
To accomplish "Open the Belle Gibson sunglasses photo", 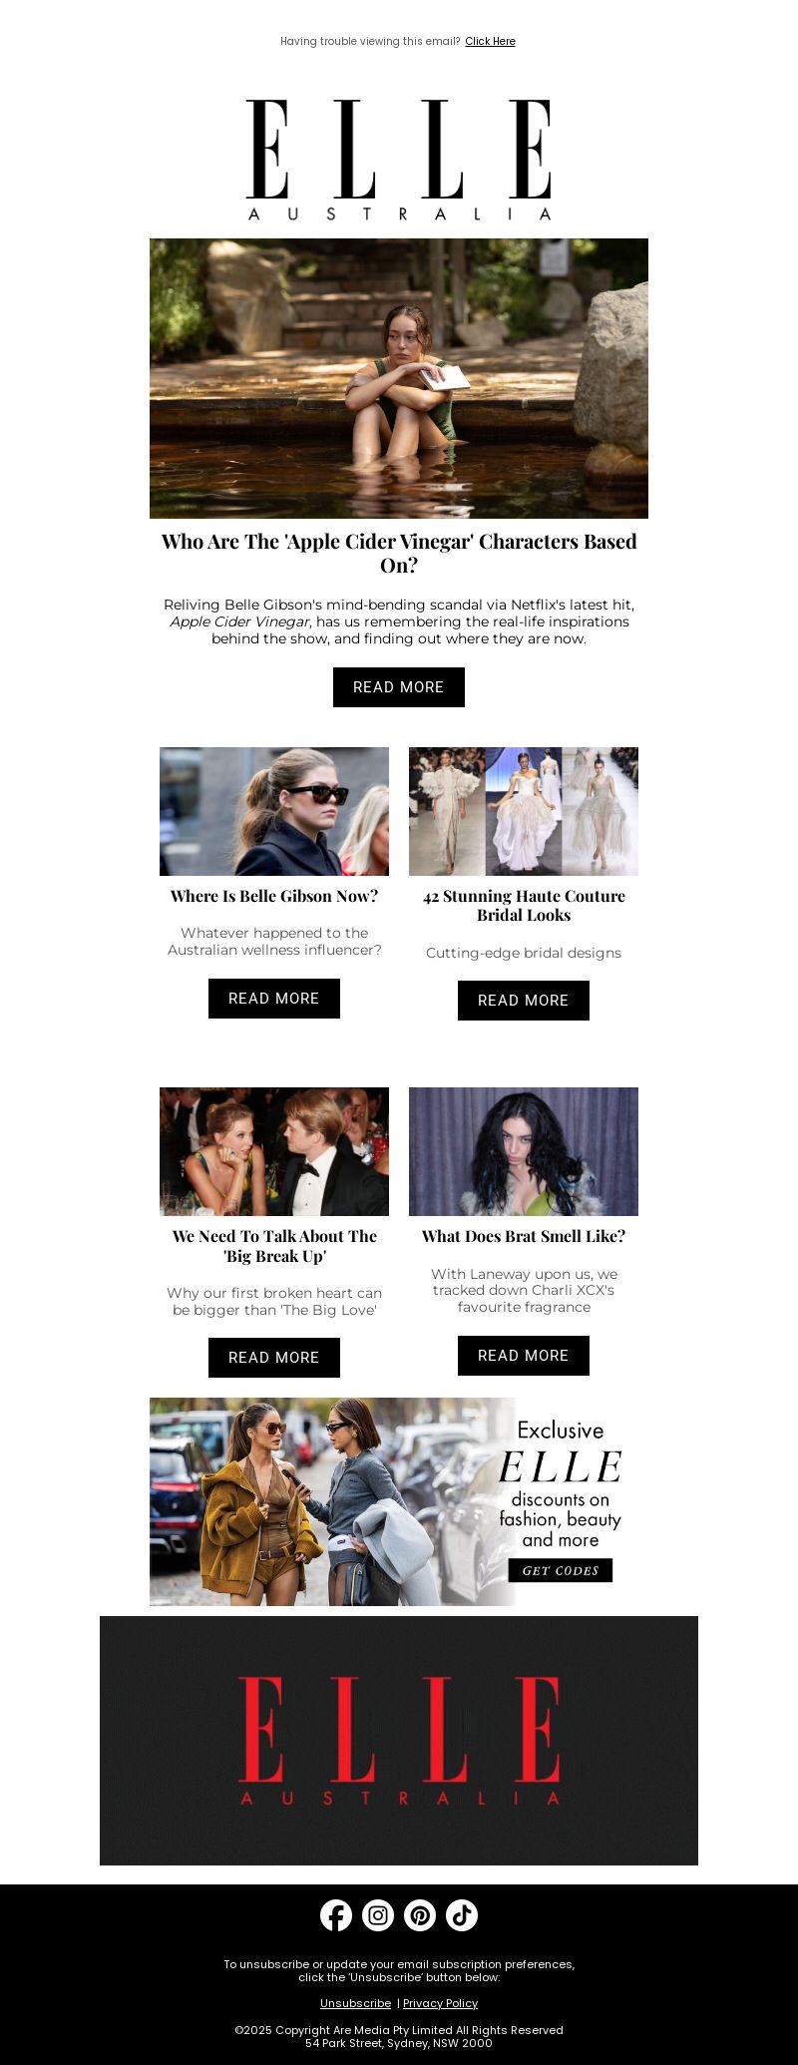I will [x=274, y=811].
